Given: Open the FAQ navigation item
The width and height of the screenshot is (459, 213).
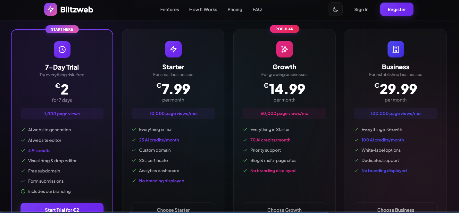Looking at the screenshot, I should pos(257,9).
